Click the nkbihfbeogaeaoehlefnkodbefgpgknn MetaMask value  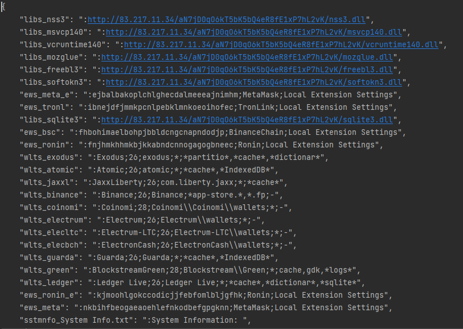(x=231, y=307)
